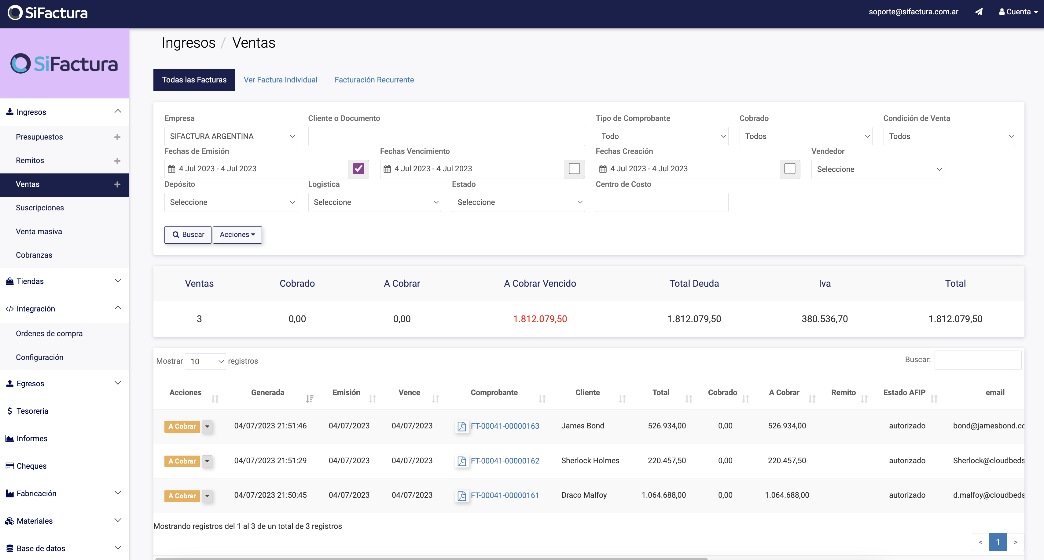This screenshot has width=1044, height=560.
Task: Open the Tipo de Comprobante dropdown
Action: coord(662,136)
